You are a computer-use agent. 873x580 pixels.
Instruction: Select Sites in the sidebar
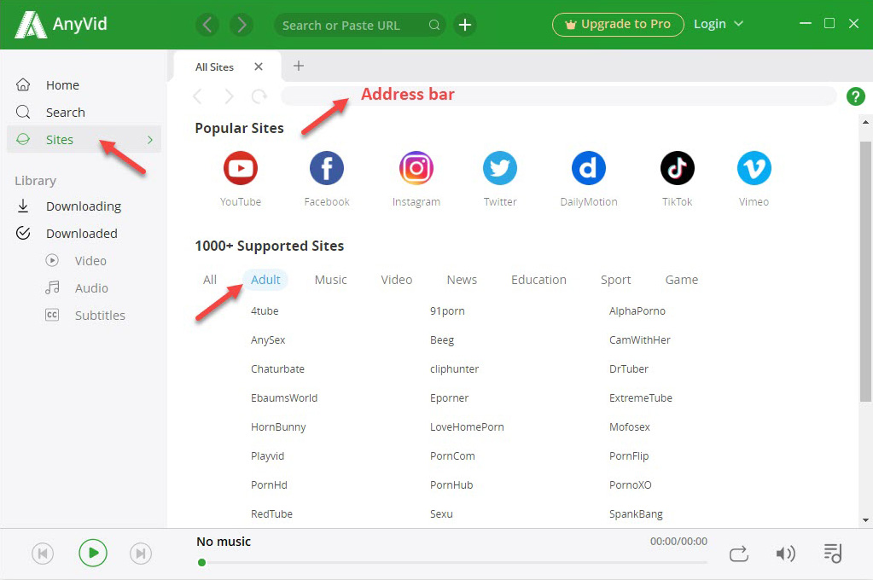(x=84, y=140)
